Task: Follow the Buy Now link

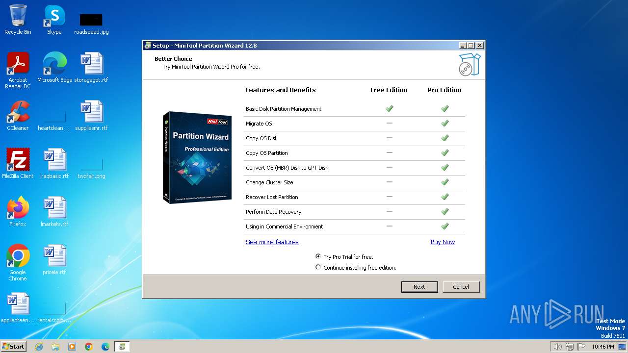Action: point(443,242)
